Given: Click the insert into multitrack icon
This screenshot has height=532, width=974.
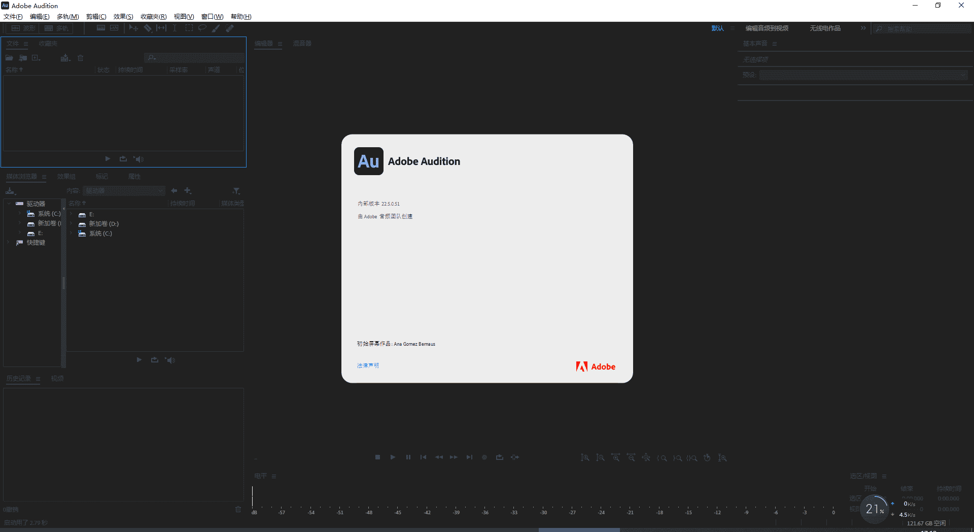Looking at the screenshot, I should point(65,58).
